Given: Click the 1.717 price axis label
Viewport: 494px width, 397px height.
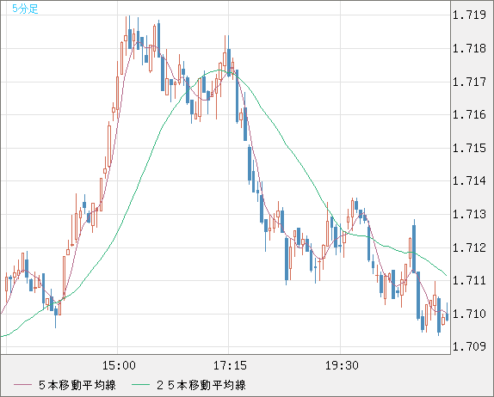Looking at the screenshot, I should (469, 82).
